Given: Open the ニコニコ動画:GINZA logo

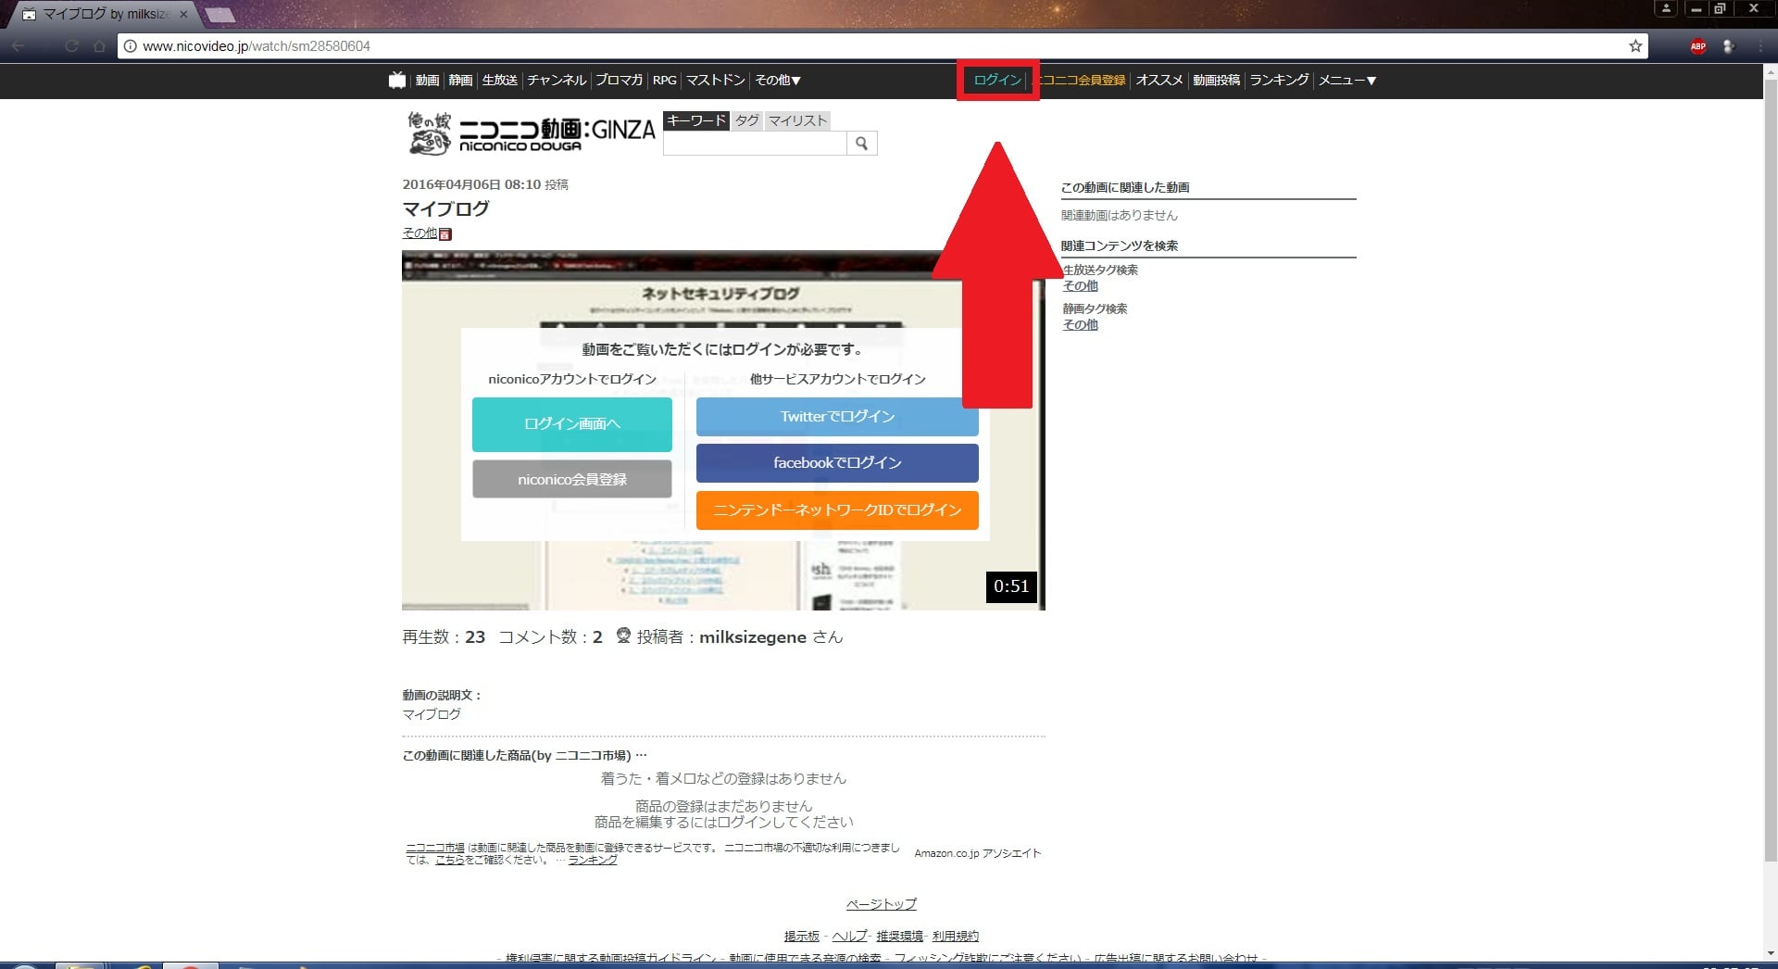Looking at the screenshot, I should coord(531,132).
